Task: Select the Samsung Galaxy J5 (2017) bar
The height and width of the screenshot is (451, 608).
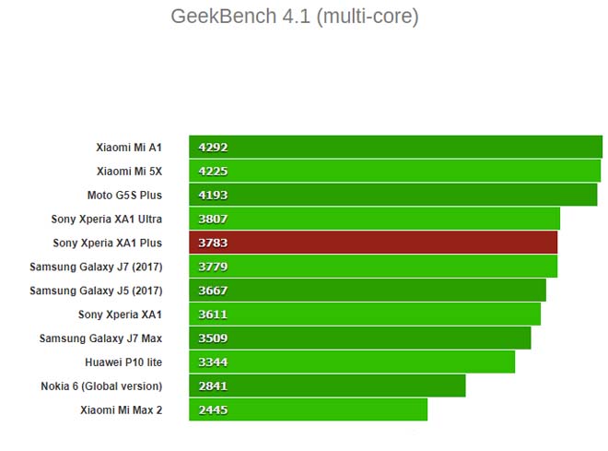Action: tap(368, 291)
